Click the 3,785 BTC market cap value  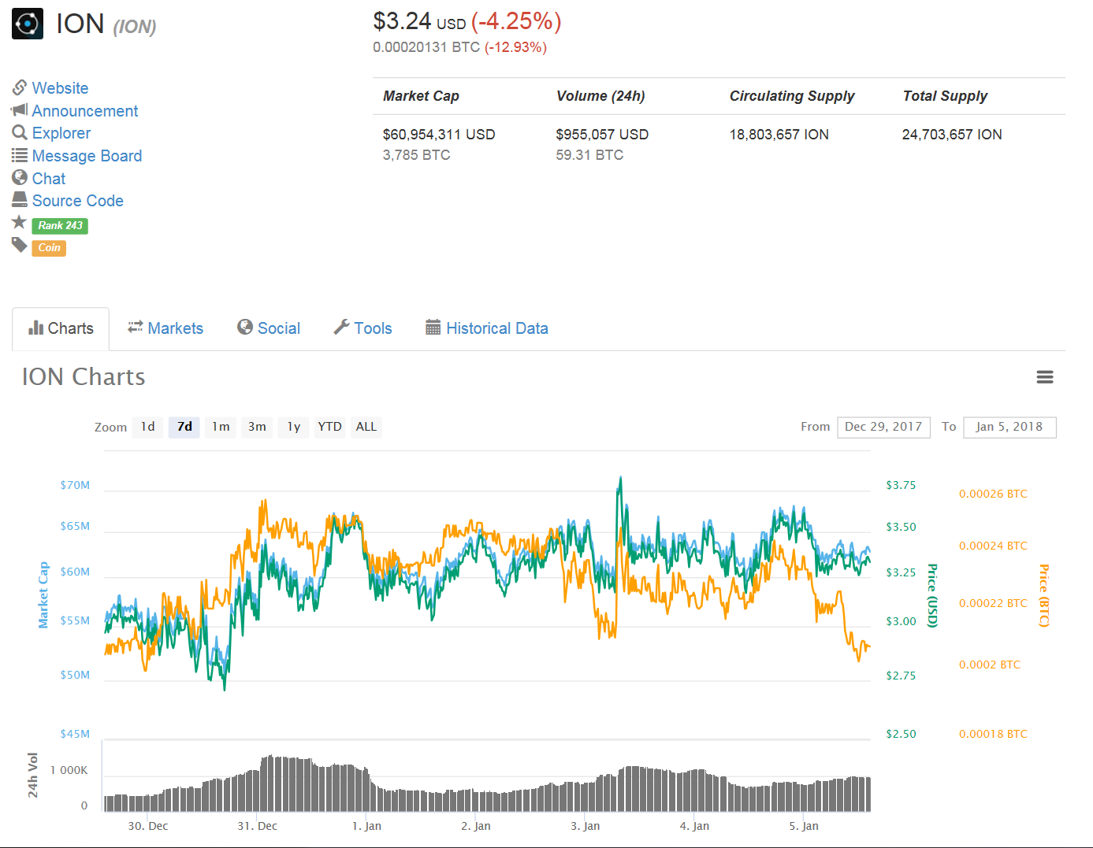(416, 155)
